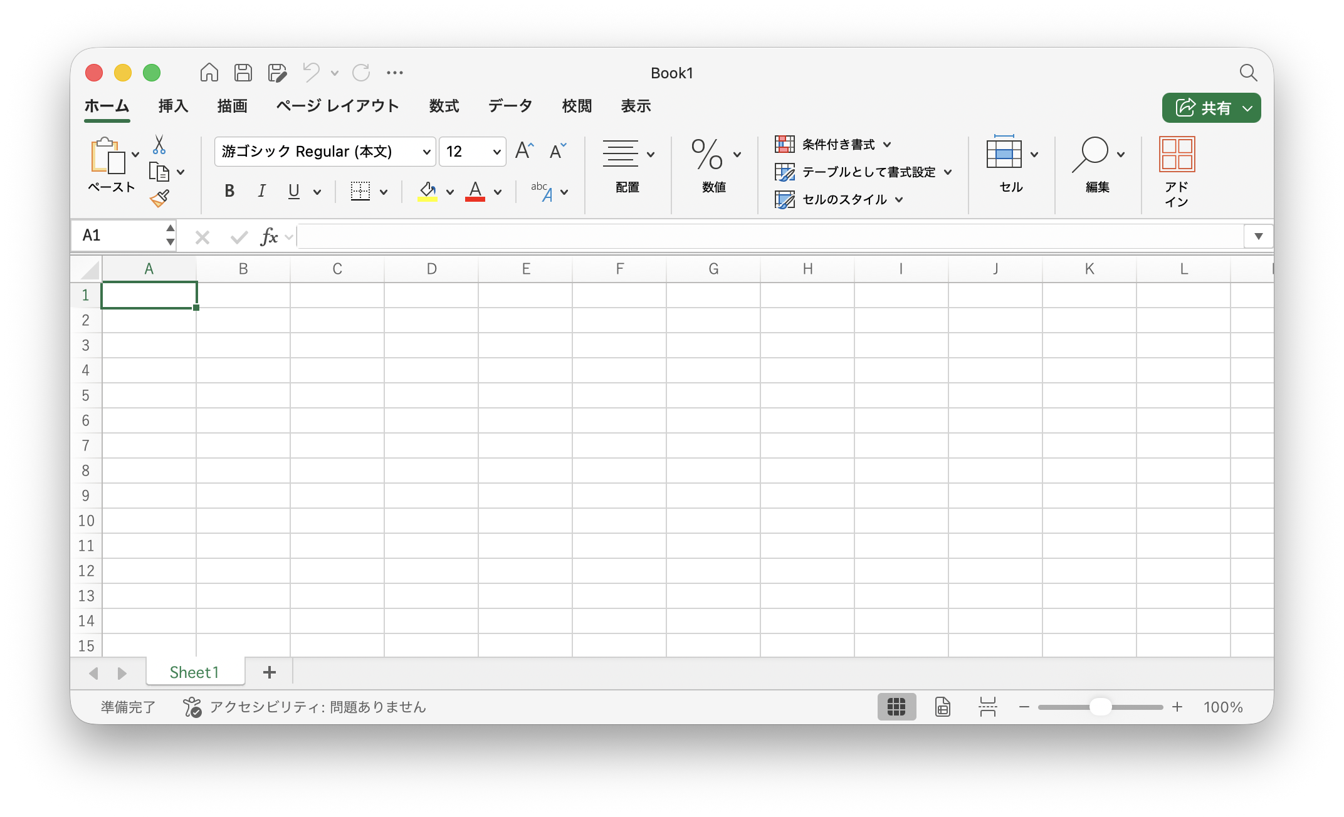Viewport: 1344px width, 817px height.
Task: Click the increase font size icon
Action: click(x=524, y=151)
